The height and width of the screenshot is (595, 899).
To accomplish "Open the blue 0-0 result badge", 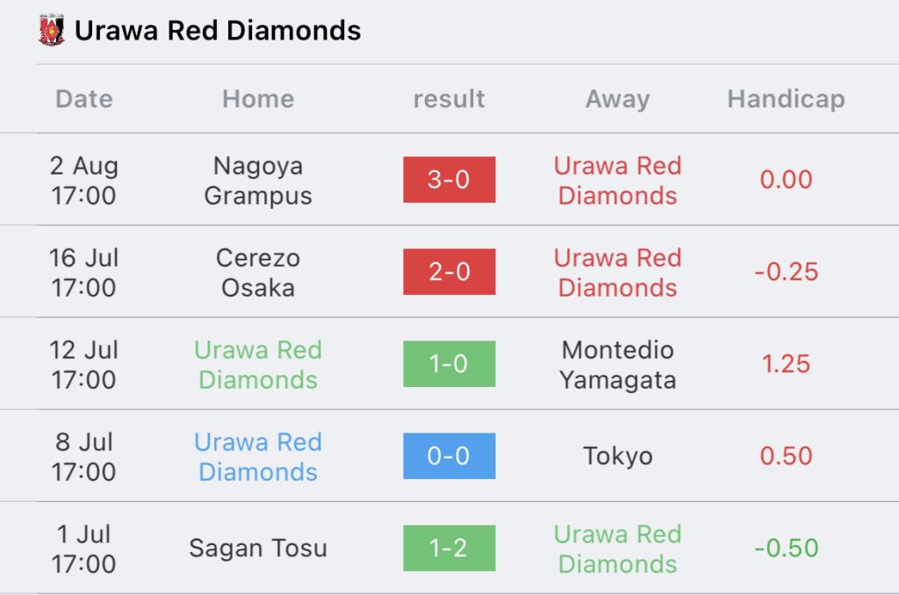I will 449,455.
